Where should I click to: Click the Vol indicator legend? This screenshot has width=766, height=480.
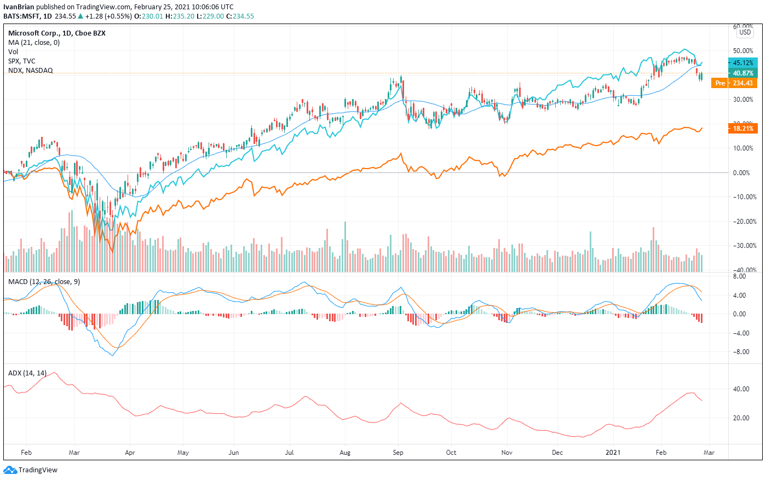[13, 51]
